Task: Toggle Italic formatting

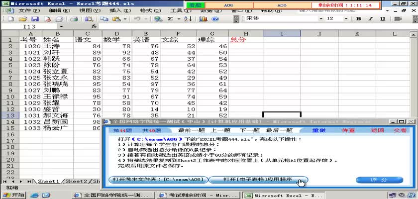Action: click(371, 18)
